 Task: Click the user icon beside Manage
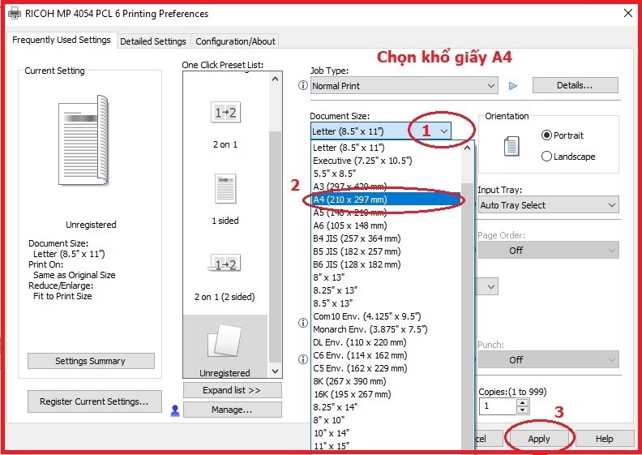click(175, 410)
